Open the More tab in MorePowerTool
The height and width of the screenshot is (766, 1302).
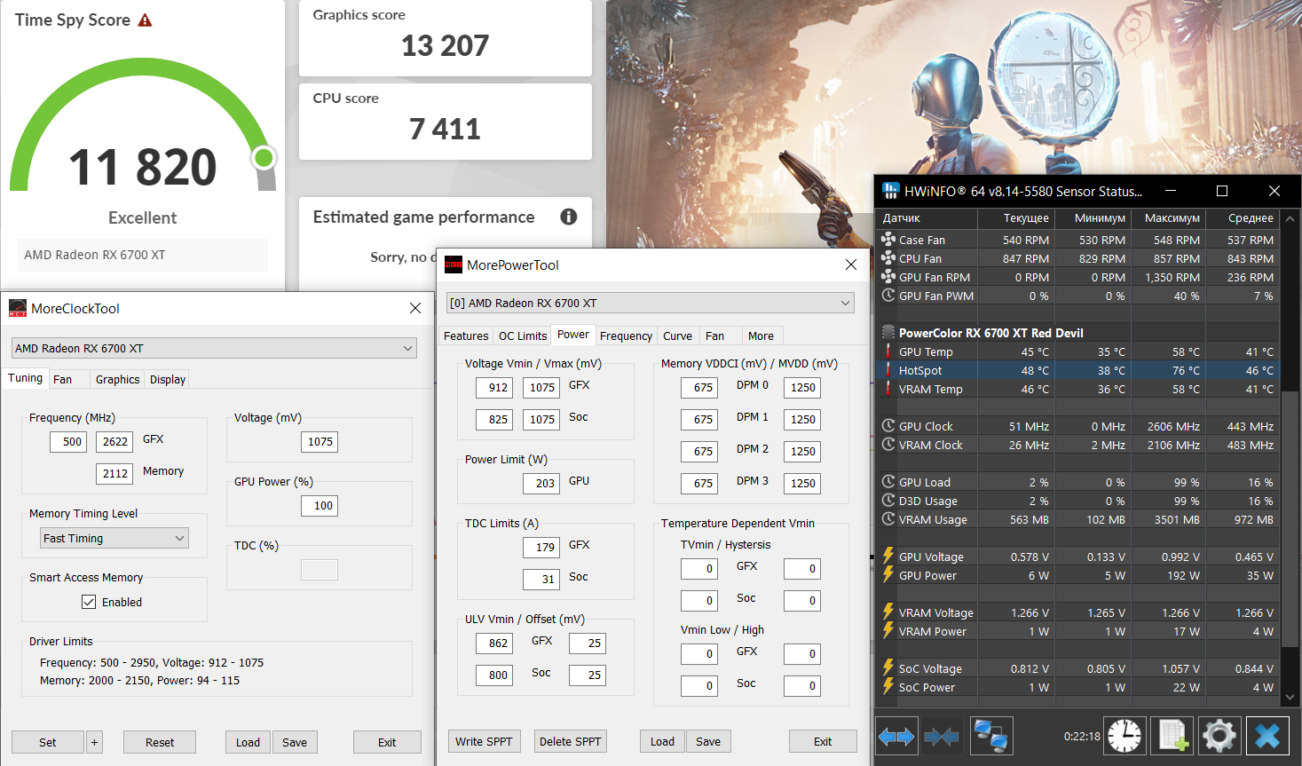[761, 336]
